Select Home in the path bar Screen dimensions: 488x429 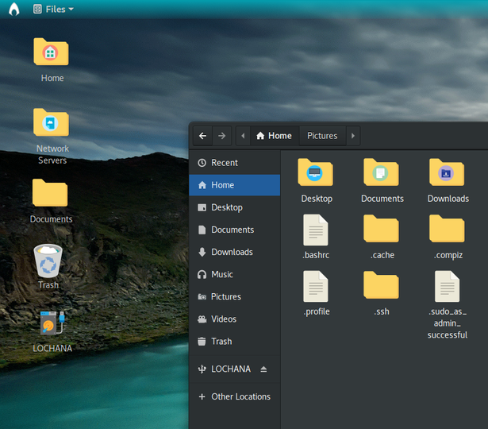(x=274, y=136)
